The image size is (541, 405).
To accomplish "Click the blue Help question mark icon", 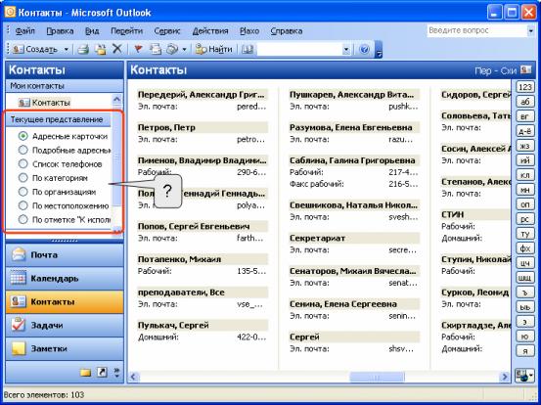I will tap(364, 49).
